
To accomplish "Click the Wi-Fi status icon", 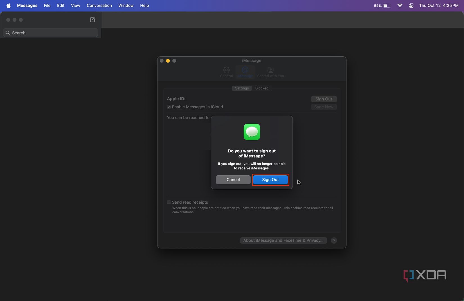I will (x=400, y=5).
